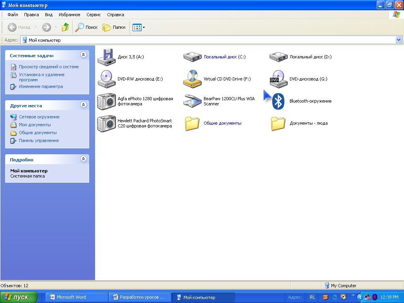Open Сетевое окружение link

click(x=39, y=117)
